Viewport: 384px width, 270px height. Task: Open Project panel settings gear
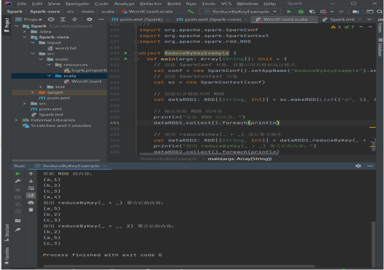(90, 19)
